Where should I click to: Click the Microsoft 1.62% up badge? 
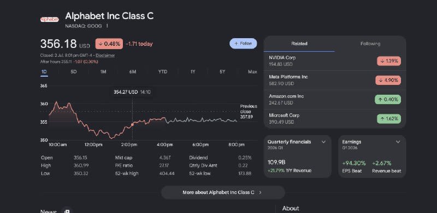(x=389, y=119)
